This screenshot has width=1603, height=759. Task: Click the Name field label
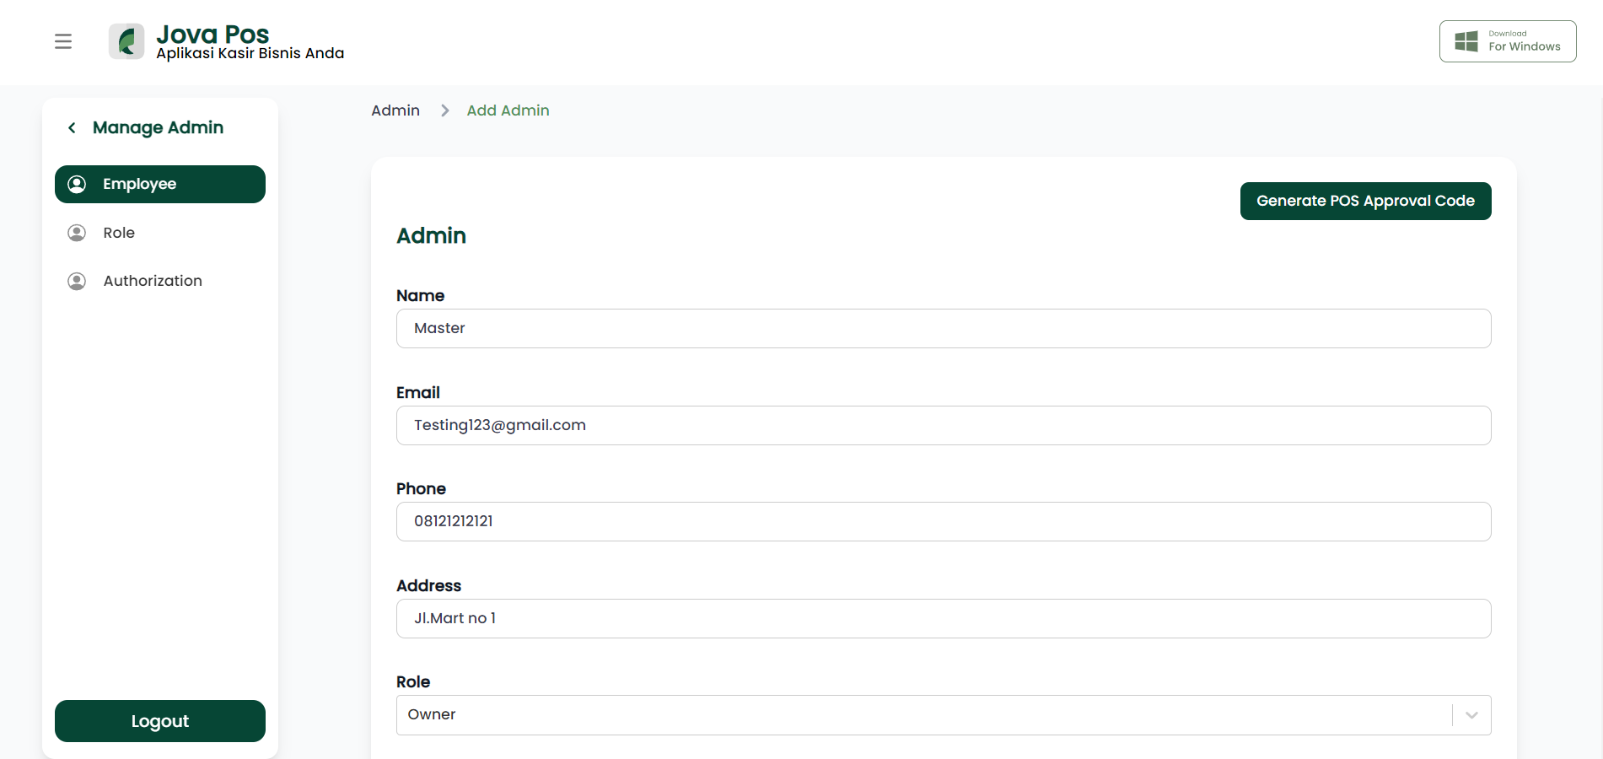pyautogui.click(x=420, y=296)
